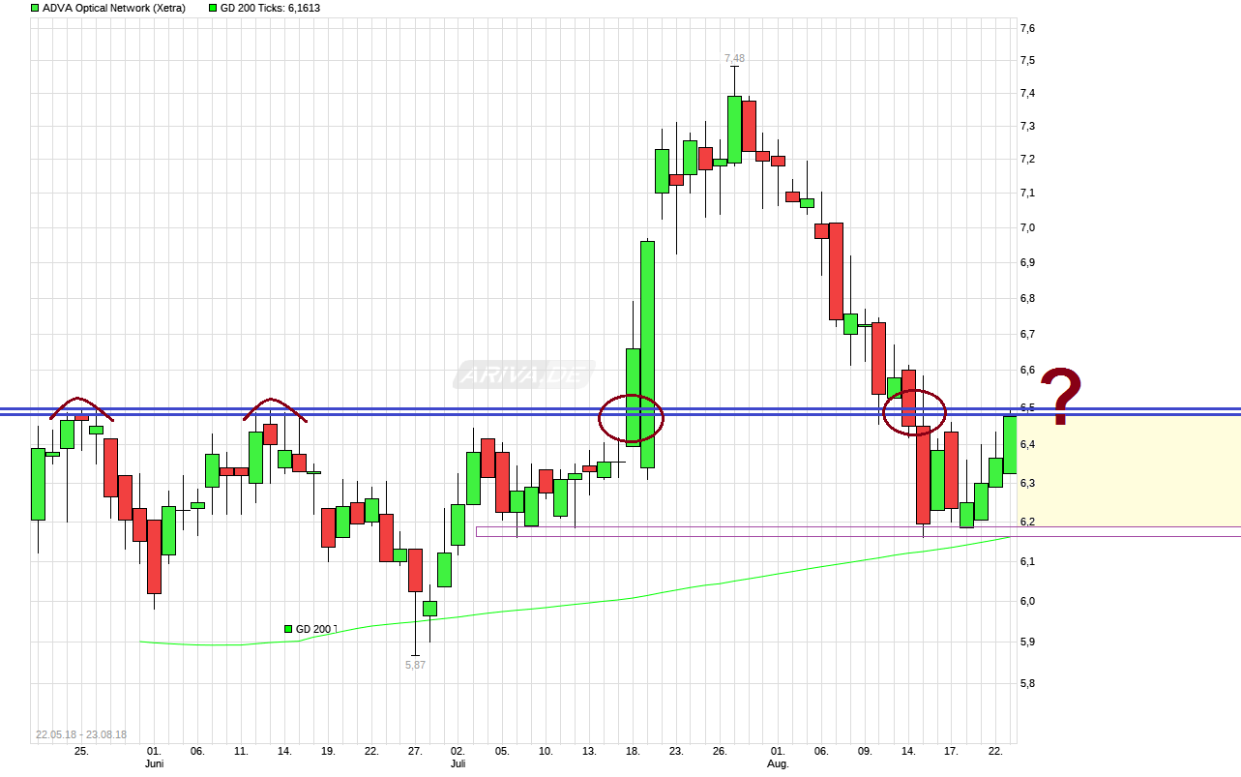The height and width of the screenshot is (777, 1241).
Task: Click the green swatch beside GD 200 Ticks
Action: coord(213,8)
